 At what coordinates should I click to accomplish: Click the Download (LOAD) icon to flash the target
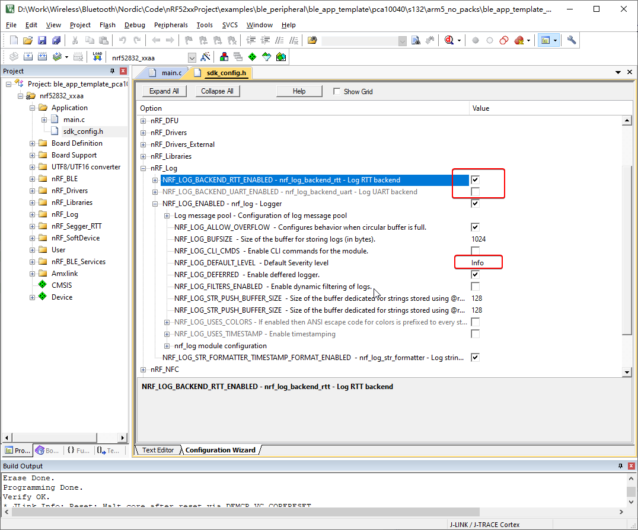click(x=97, y=56)
